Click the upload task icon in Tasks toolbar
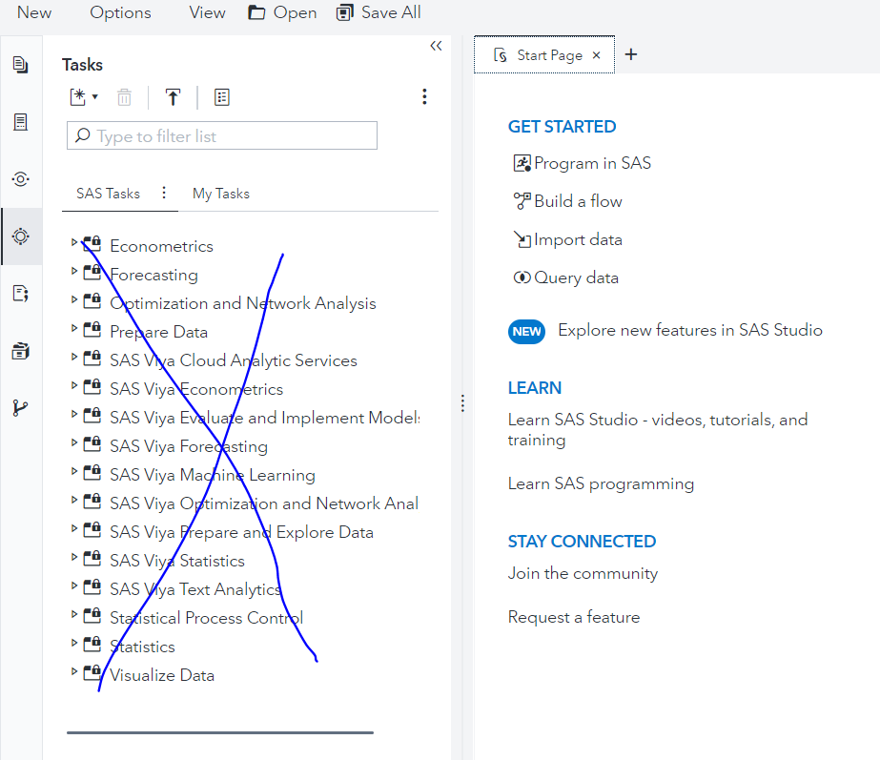Viewport: 880px width, 760px height. pos(173,96)
